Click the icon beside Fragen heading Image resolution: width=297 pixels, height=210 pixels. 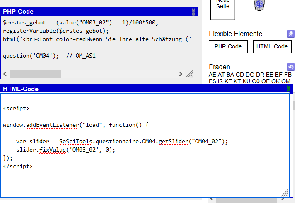291,67
